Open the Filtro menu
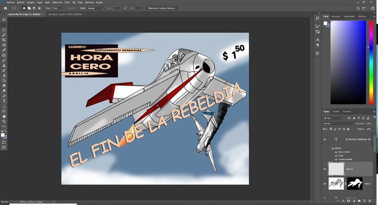Screen dimensions: 378x205 [x=67, y=2]
